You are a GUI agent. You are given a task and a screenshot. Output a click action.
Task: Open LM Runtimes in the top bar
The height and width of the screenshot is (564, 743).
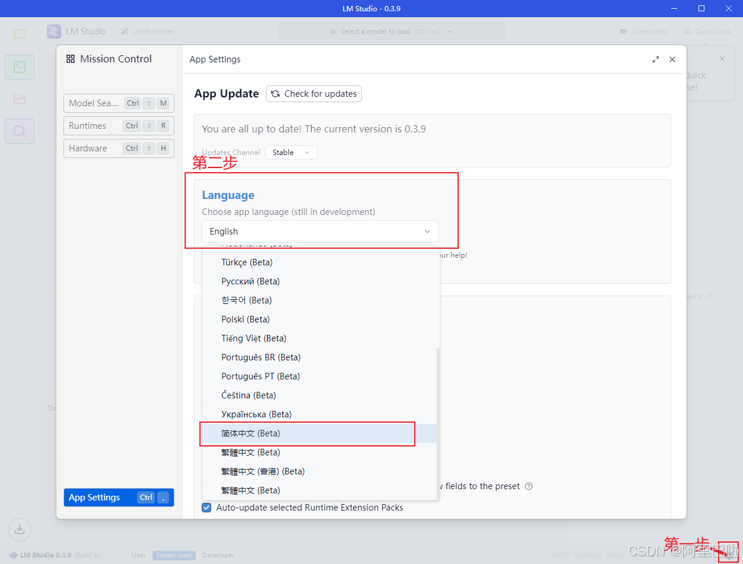[148, 31]
